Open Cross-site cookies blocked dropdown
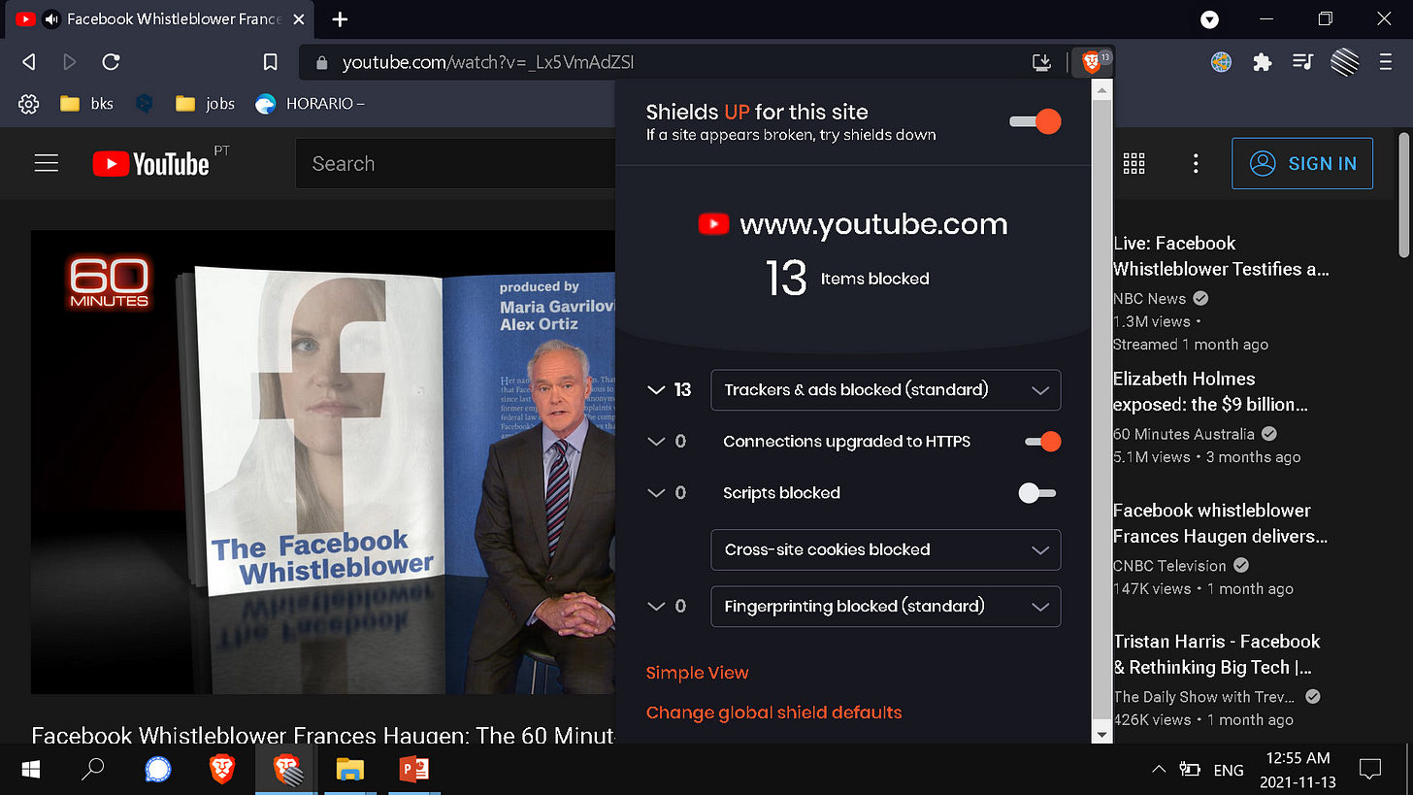This screenshot has height=795, width=1413. click(886, 549)
